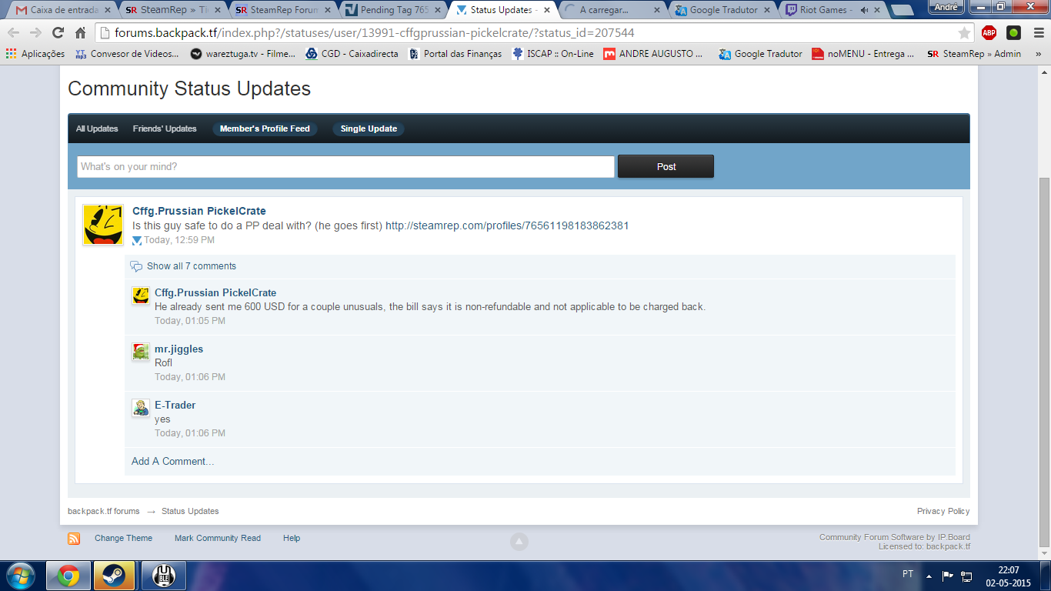Click the Add A Comment link

click(172, 461)
